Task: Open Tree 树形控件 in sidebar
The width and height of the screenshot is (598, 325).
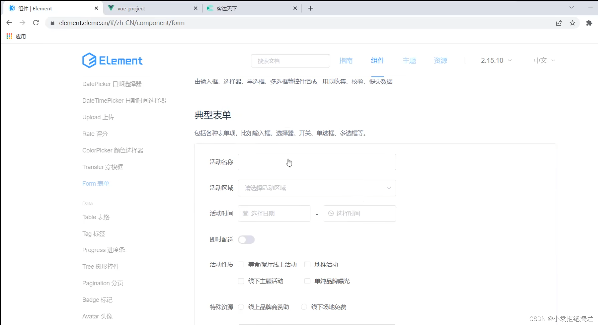Action: [x=101, y=267]
